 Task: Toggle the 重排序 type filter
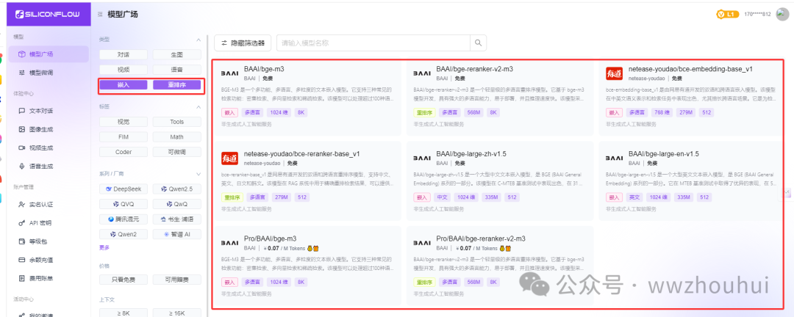click(176, 84)
